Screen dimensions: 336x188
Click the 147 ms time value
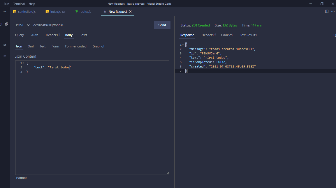(256, 25)
